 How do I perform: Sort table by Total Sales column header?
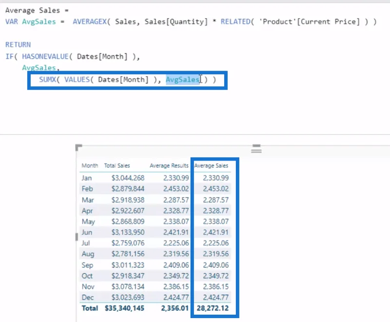(117, 166)
